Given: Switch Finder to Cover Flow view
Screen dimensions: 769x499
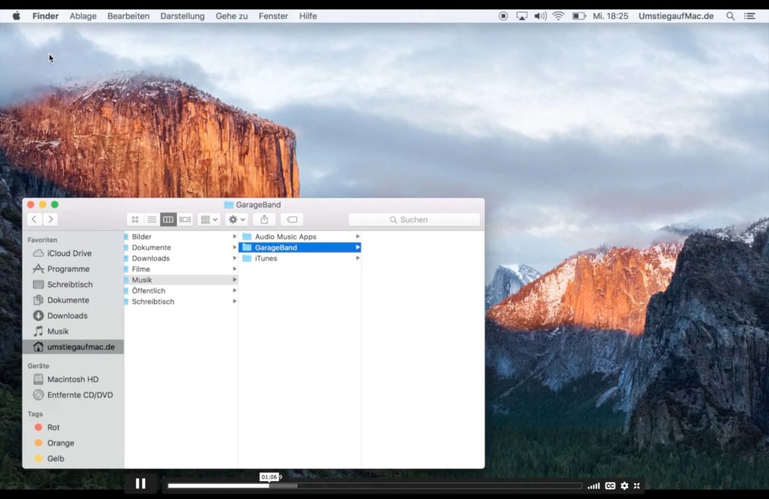Looking at the screenshot, I should click(185, 220).
